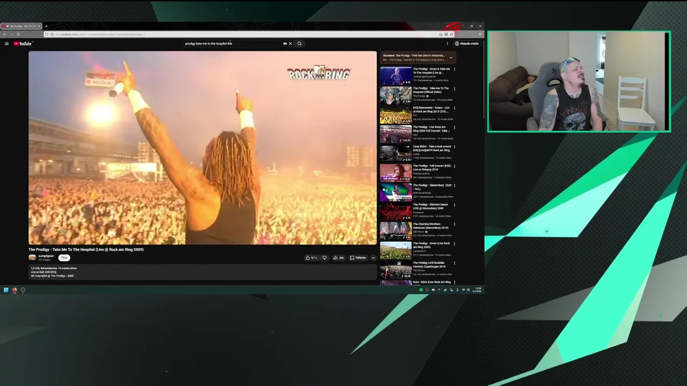The image size is (687, 386).
Task: Open a new browser tab with the plus button
Action: 46,26
